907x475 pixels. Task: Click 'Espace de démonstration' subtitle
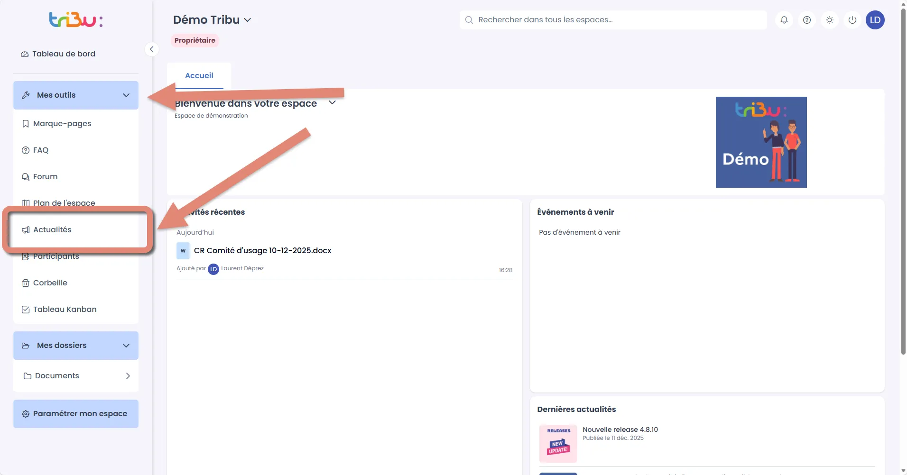(x=211, y=116)
